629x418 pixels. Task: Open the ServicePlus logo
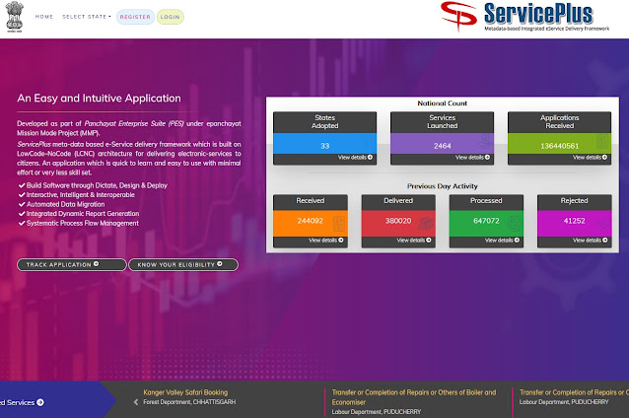(x=524, y=17)
